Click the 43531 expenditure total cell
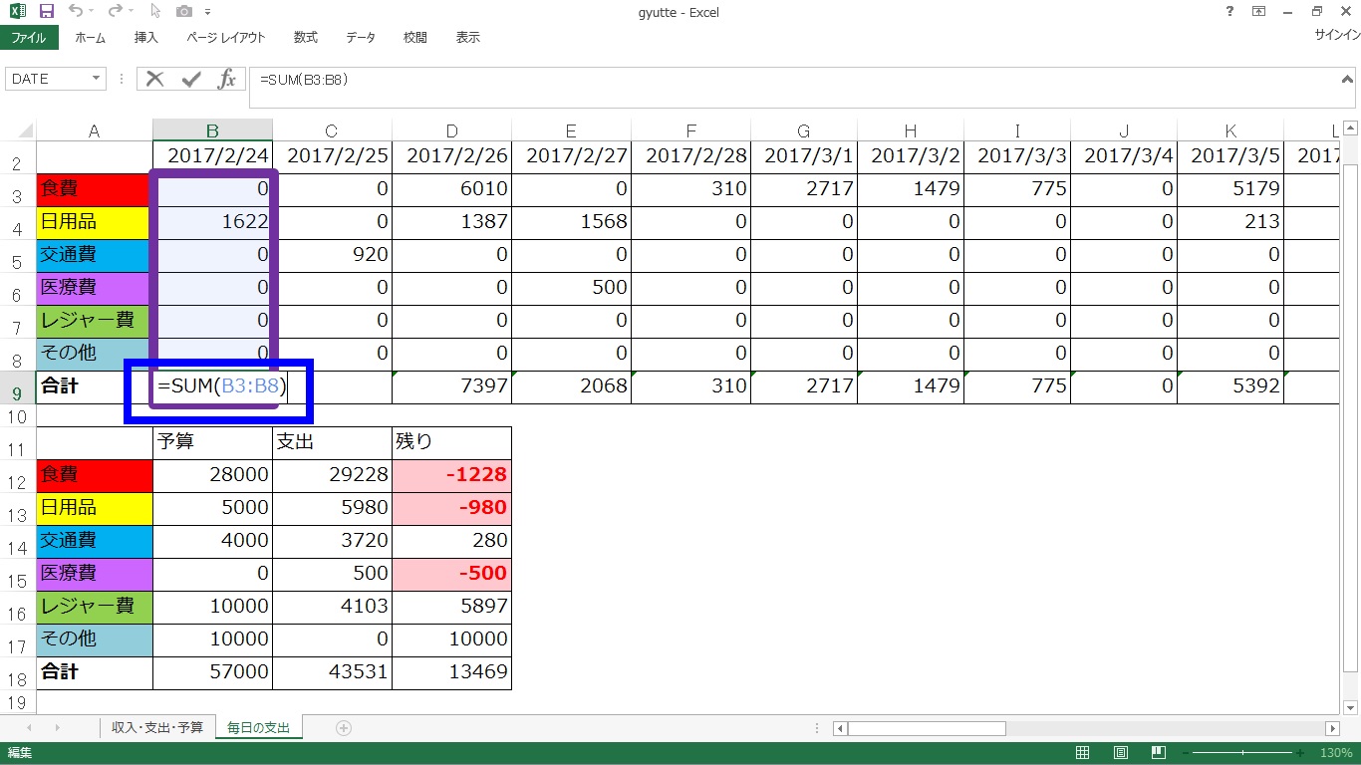1361x765 pixels. pyautogui.click(x=332, y=672)
